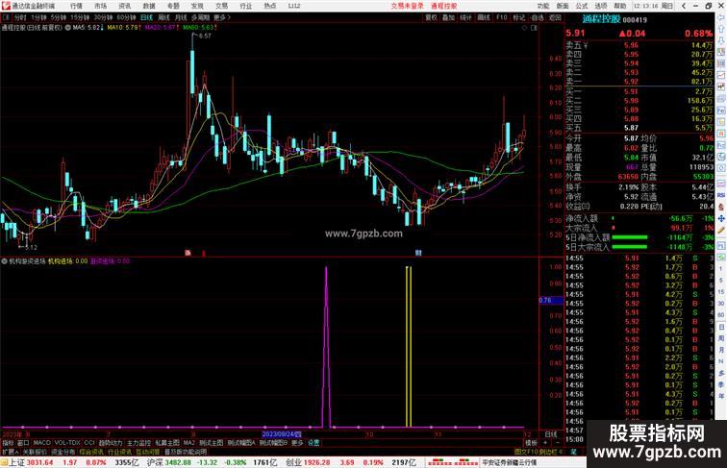The image size is (727, 468).
Task: Switch to the 30分钟 period
Action: coord(103,17)
